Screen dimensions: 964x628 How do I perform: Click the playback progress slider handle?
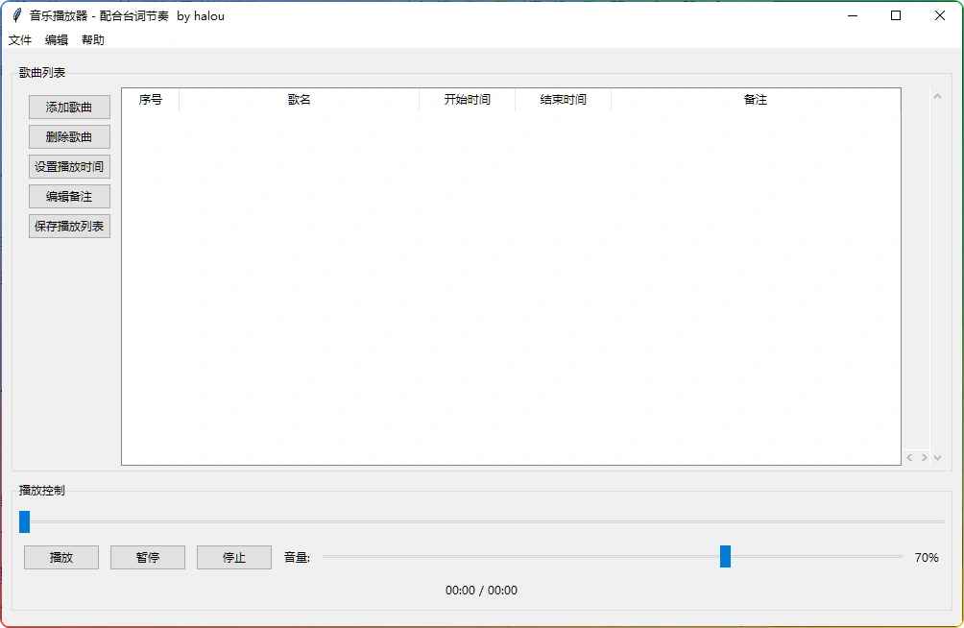click(x=22, y=522)
